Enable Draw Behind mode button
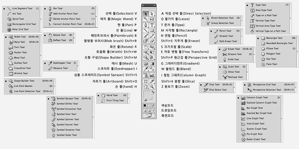 click(x=149, y=110)
